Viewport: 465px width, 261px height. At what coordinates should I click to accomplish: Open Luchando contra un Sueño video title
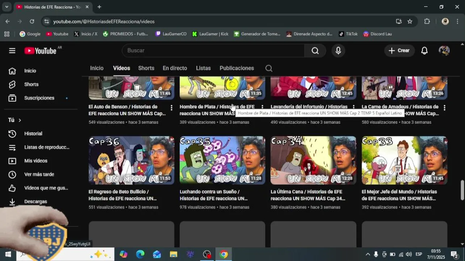click(214, 195)
